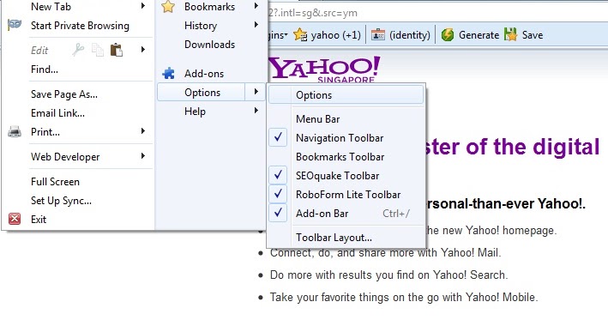This screenshot has width=608, height=320.
Task: Click the Add-ons puzzle piece icon
Action: point(168,73)
